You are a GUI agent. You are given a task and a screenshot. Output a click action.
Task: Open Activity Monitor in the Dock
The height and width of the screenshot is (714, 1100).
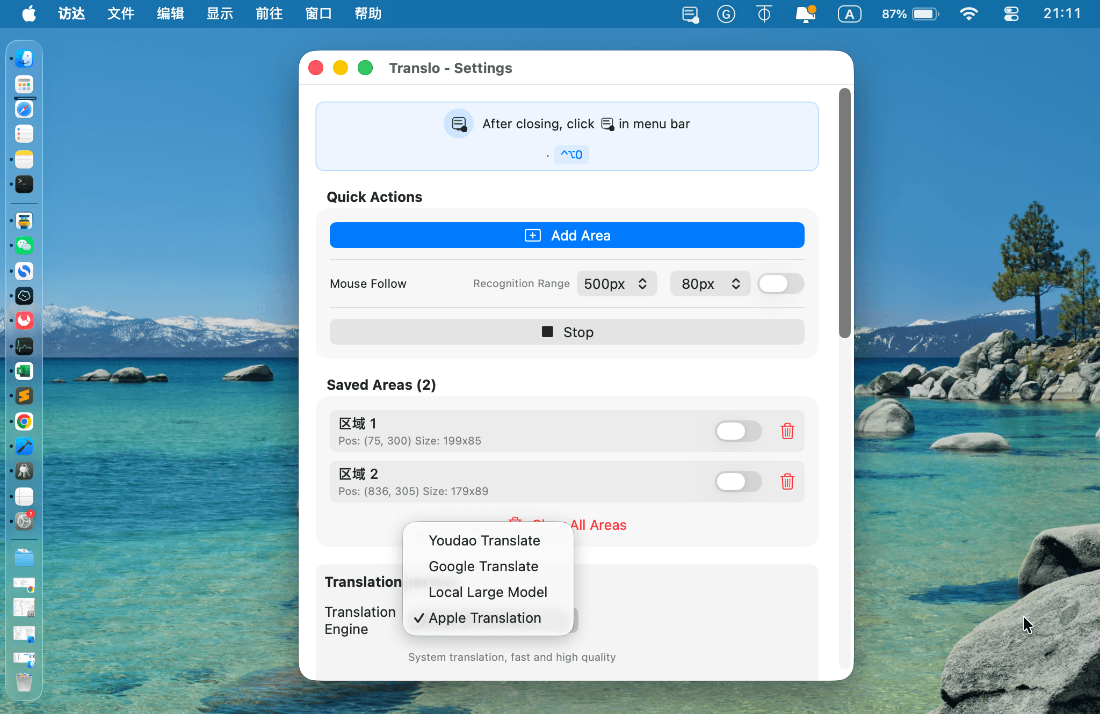(x=24, y=346)
